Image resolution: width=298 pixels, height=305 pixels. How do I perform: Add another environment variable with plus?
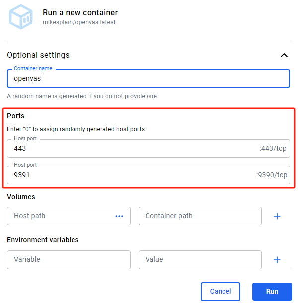tap(277, 260)
